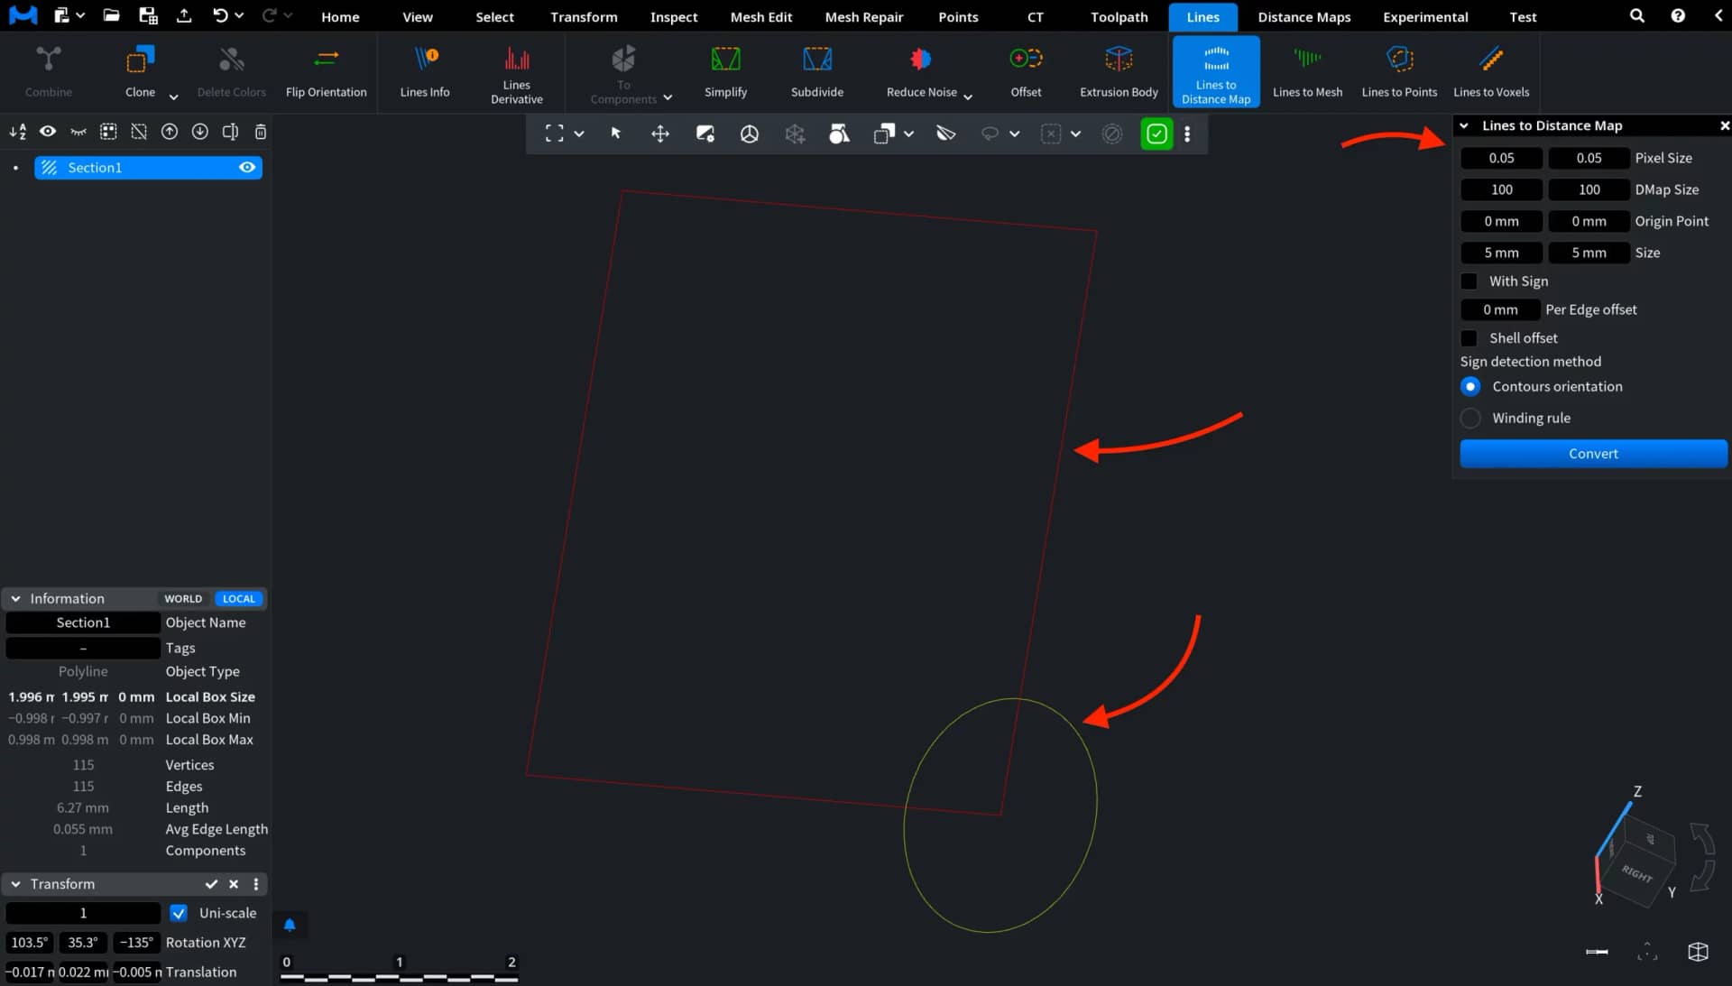The image size is (1732, 986).
Task: Switch Information panel to WORLD
Action: pyautogui.click(x=183, y=599)
